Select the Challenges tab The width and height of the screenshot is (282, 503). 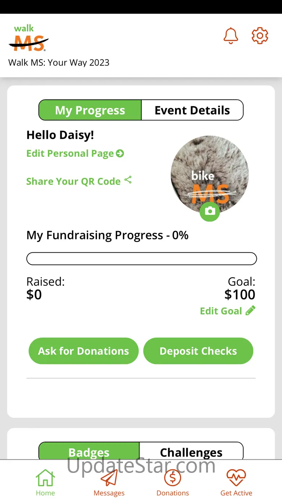191,451
